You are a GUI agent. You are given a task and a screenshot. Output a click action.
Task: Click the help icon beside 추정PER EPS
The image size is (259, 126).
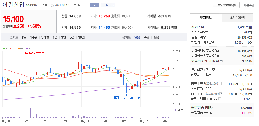point(214,89)
